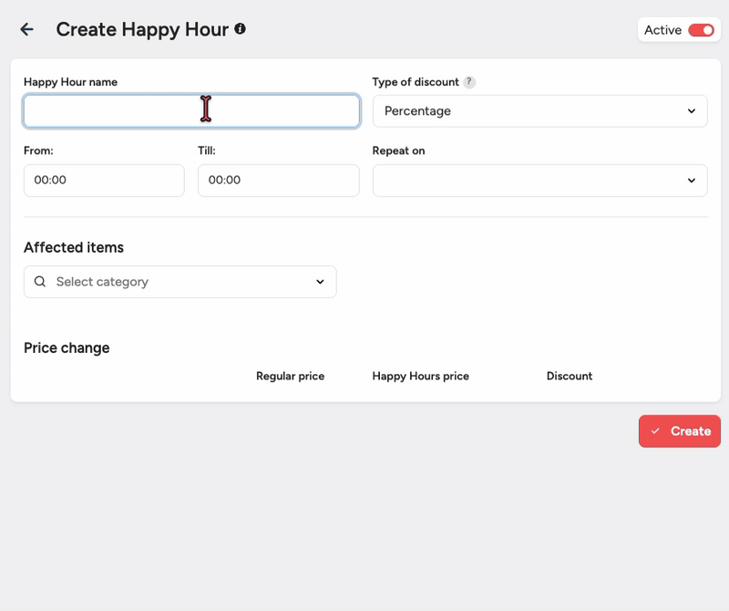Click the chevron arrow in Repeat on field
The width and height of the screenshot is (729, 611).
click(691, 181)
